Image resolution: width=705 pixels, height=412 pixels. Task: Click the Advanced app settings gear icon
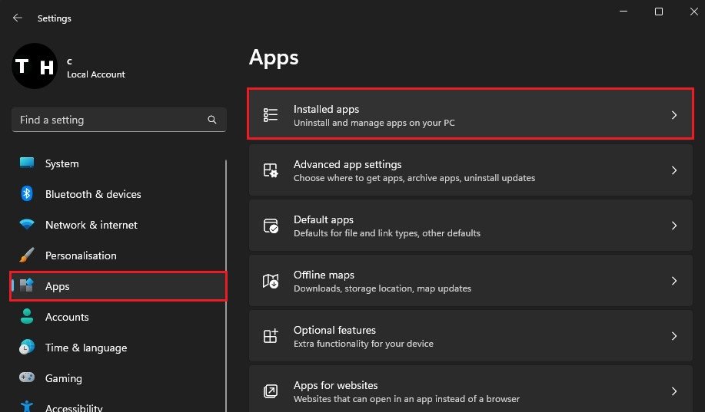tap(270, 170)
